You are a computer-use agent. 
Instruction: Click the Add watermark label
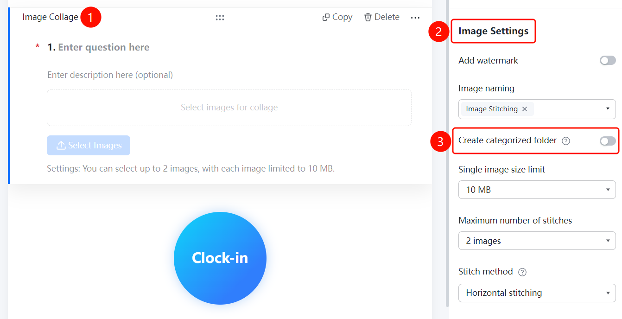point(488,60)
